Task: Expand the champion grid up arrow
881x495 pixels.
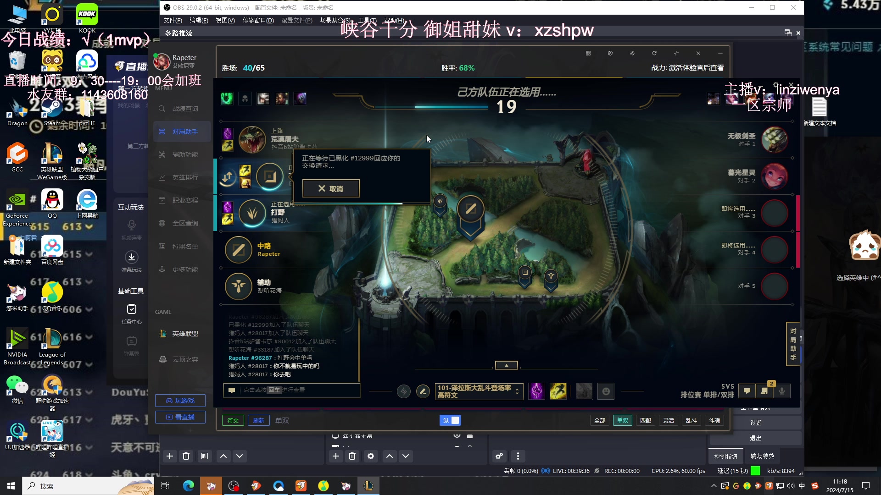Action: click(506, 365)
